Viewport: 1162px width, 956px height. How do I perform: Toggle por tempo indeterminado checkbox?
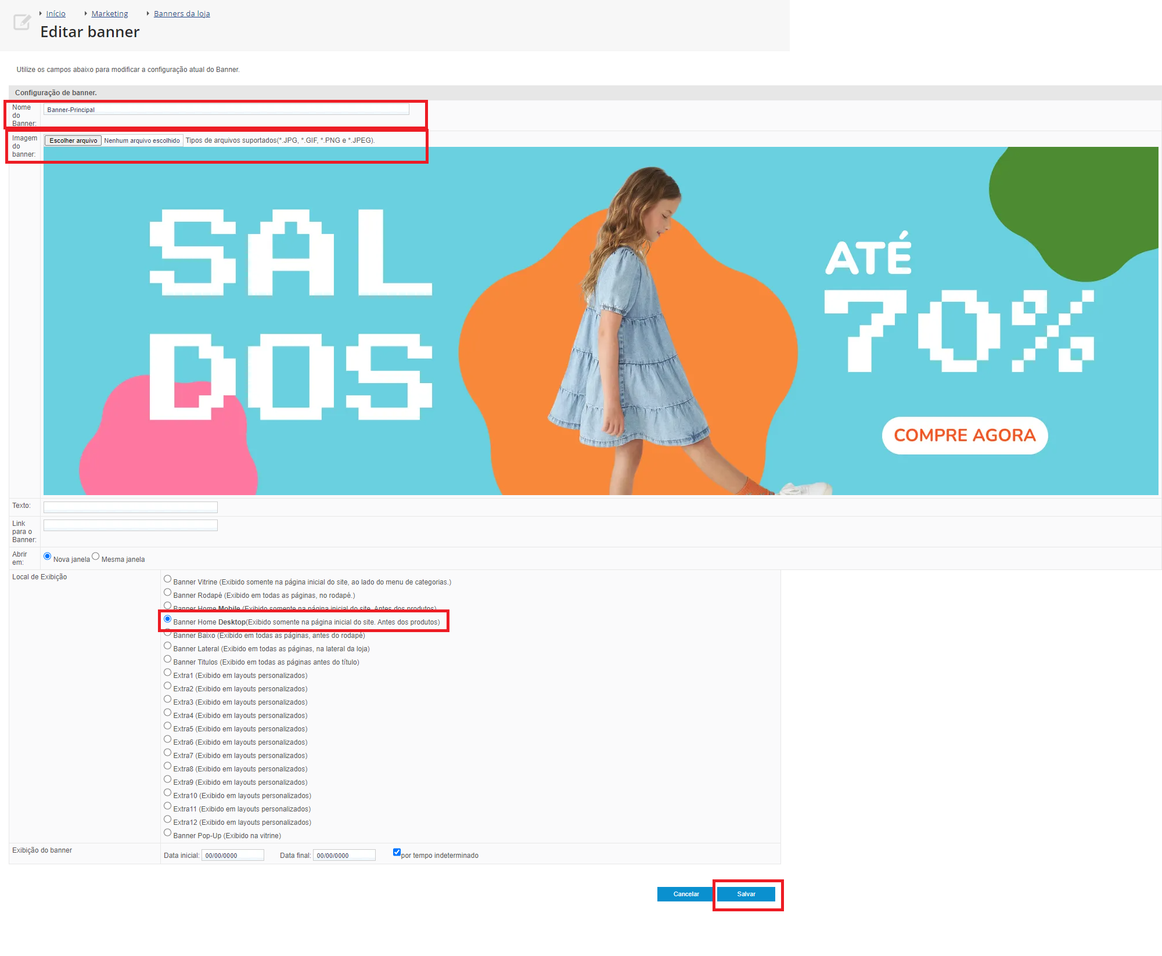(397, 853)
